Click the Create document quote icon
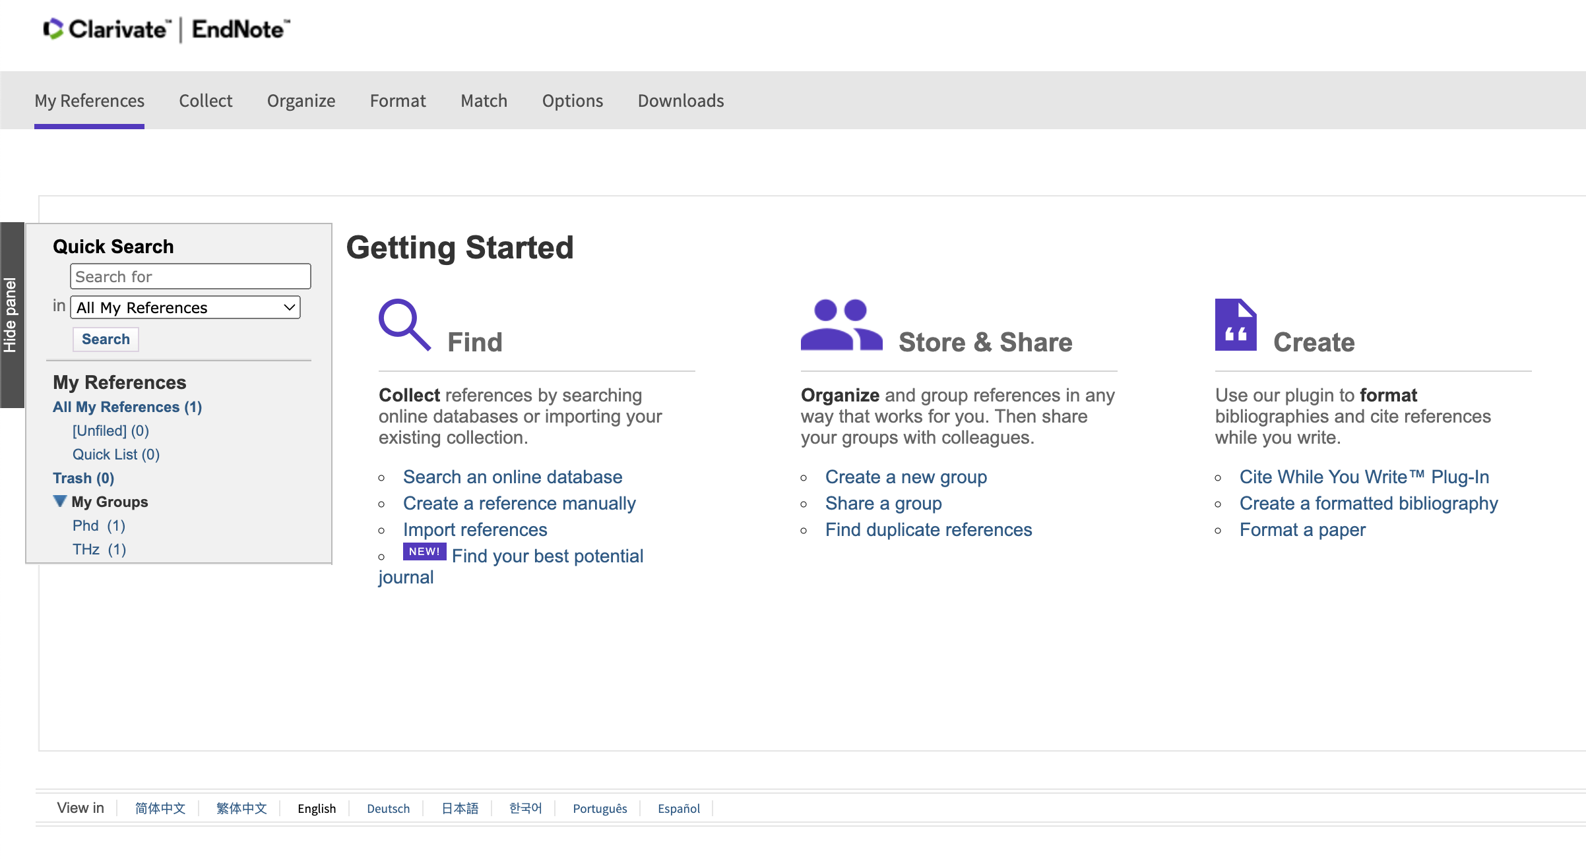This screenshot has height=861, width=1586. [1235, 324]
